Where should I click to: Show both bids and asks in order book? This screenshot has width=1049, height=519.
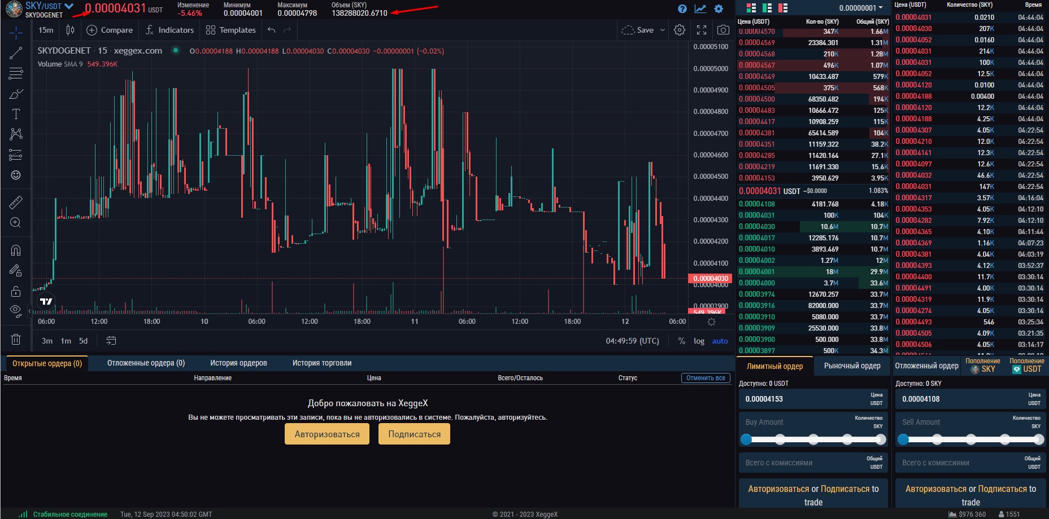(x=751, y=8)
